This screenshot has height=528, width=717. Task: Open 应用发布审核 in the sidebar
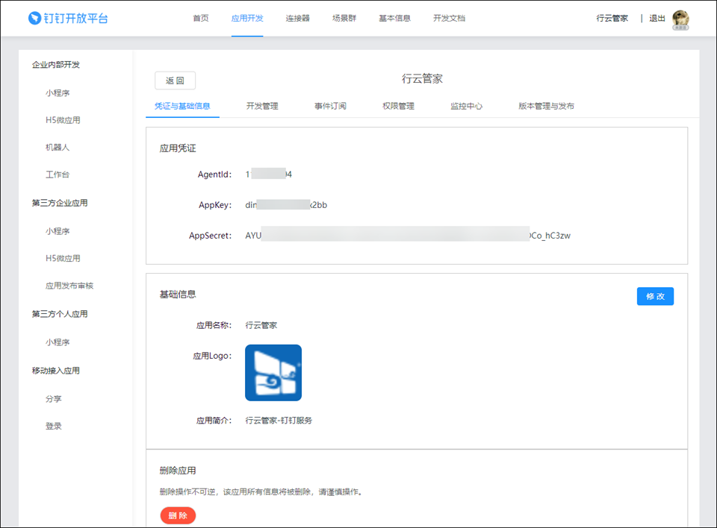point(69,286)
